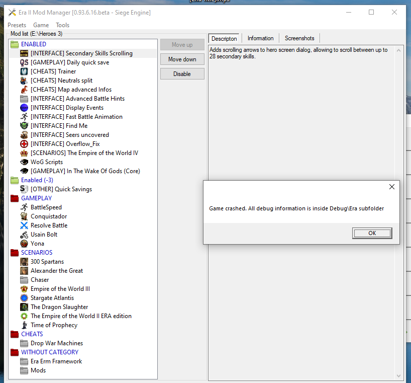Viewport: 411px width, 383px height.
Task: Collapse the WITHOUT CATEGORY folder
Action: (x=15, y=352)
